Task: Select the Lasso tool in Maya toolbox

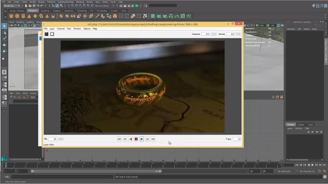Action: [5, 33]
